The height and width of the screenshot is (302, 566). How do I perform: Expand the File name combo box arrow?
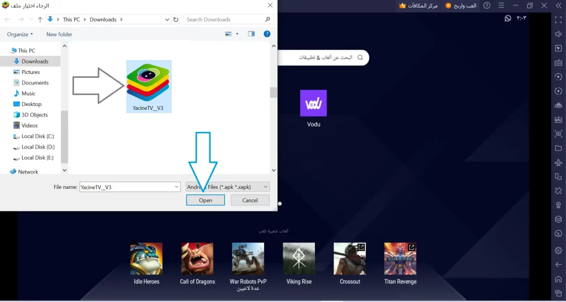click(176, 187)
